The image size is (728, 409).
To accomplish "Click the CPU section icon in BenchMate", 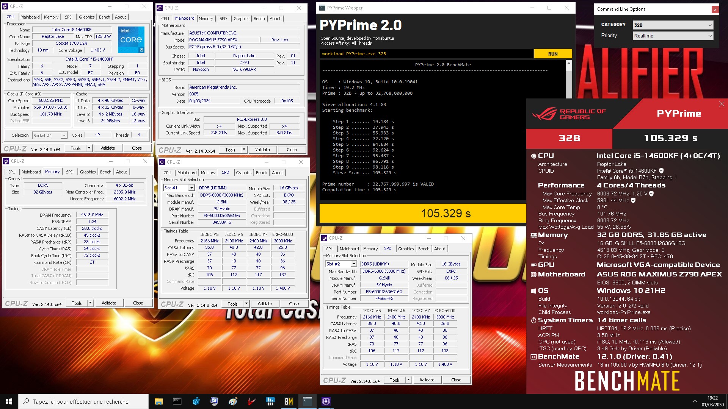I will click(x=533, y=156).
